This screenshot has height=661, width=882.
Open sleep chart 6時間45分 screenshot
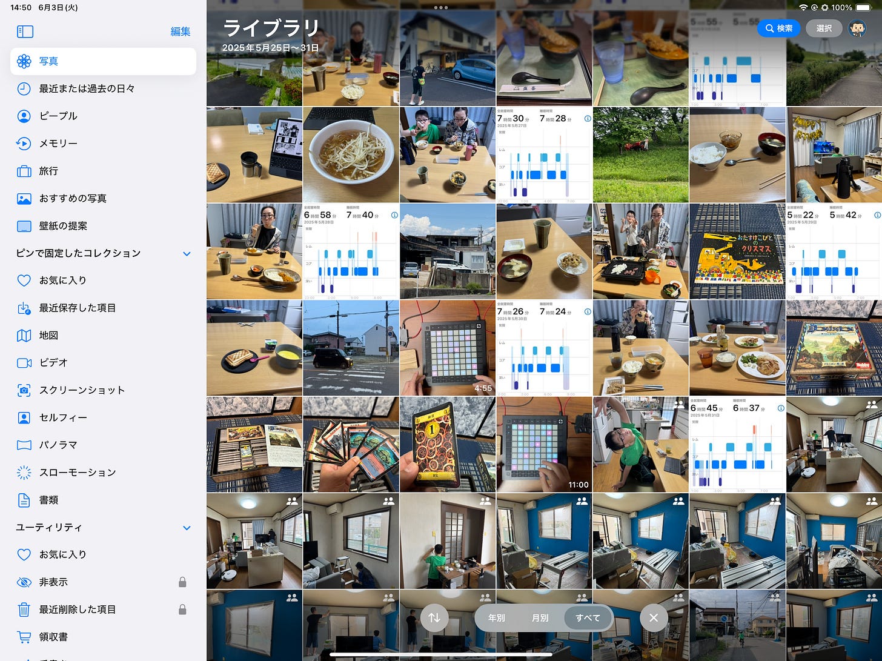[737, 445]
